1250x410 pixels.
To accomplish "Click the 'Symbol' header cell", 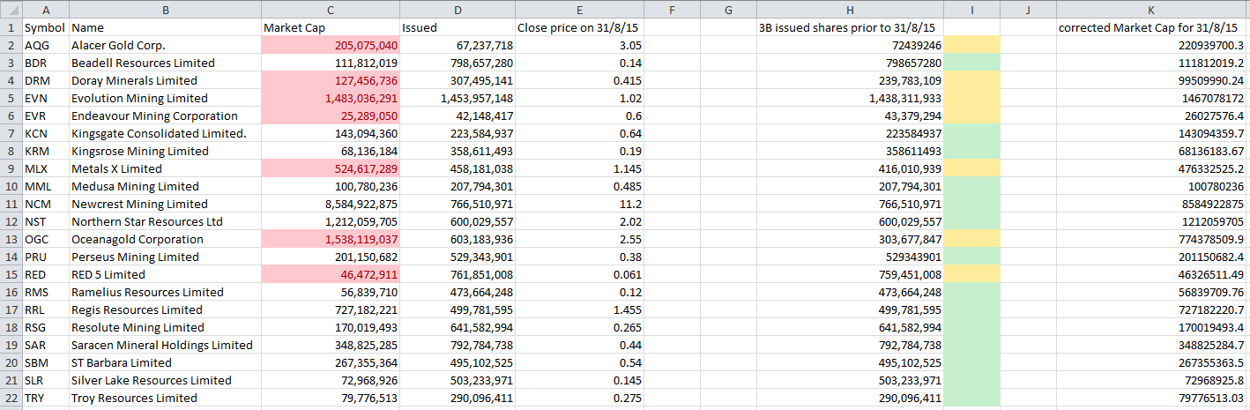I will click(x=46, y=27).
